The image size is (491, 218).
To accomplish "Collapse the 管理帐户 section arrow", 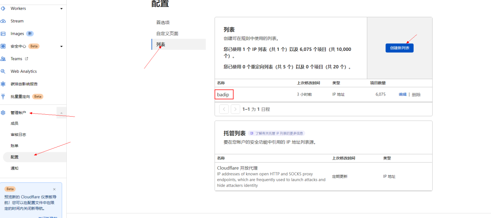I will click(x=61, y=113).
